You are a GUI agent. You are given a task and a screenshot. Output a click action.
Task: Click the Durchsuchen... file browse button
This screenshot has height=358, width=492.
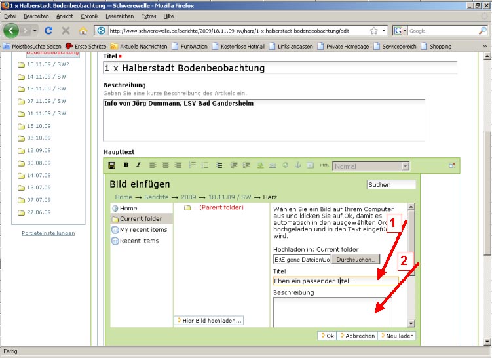356,260
